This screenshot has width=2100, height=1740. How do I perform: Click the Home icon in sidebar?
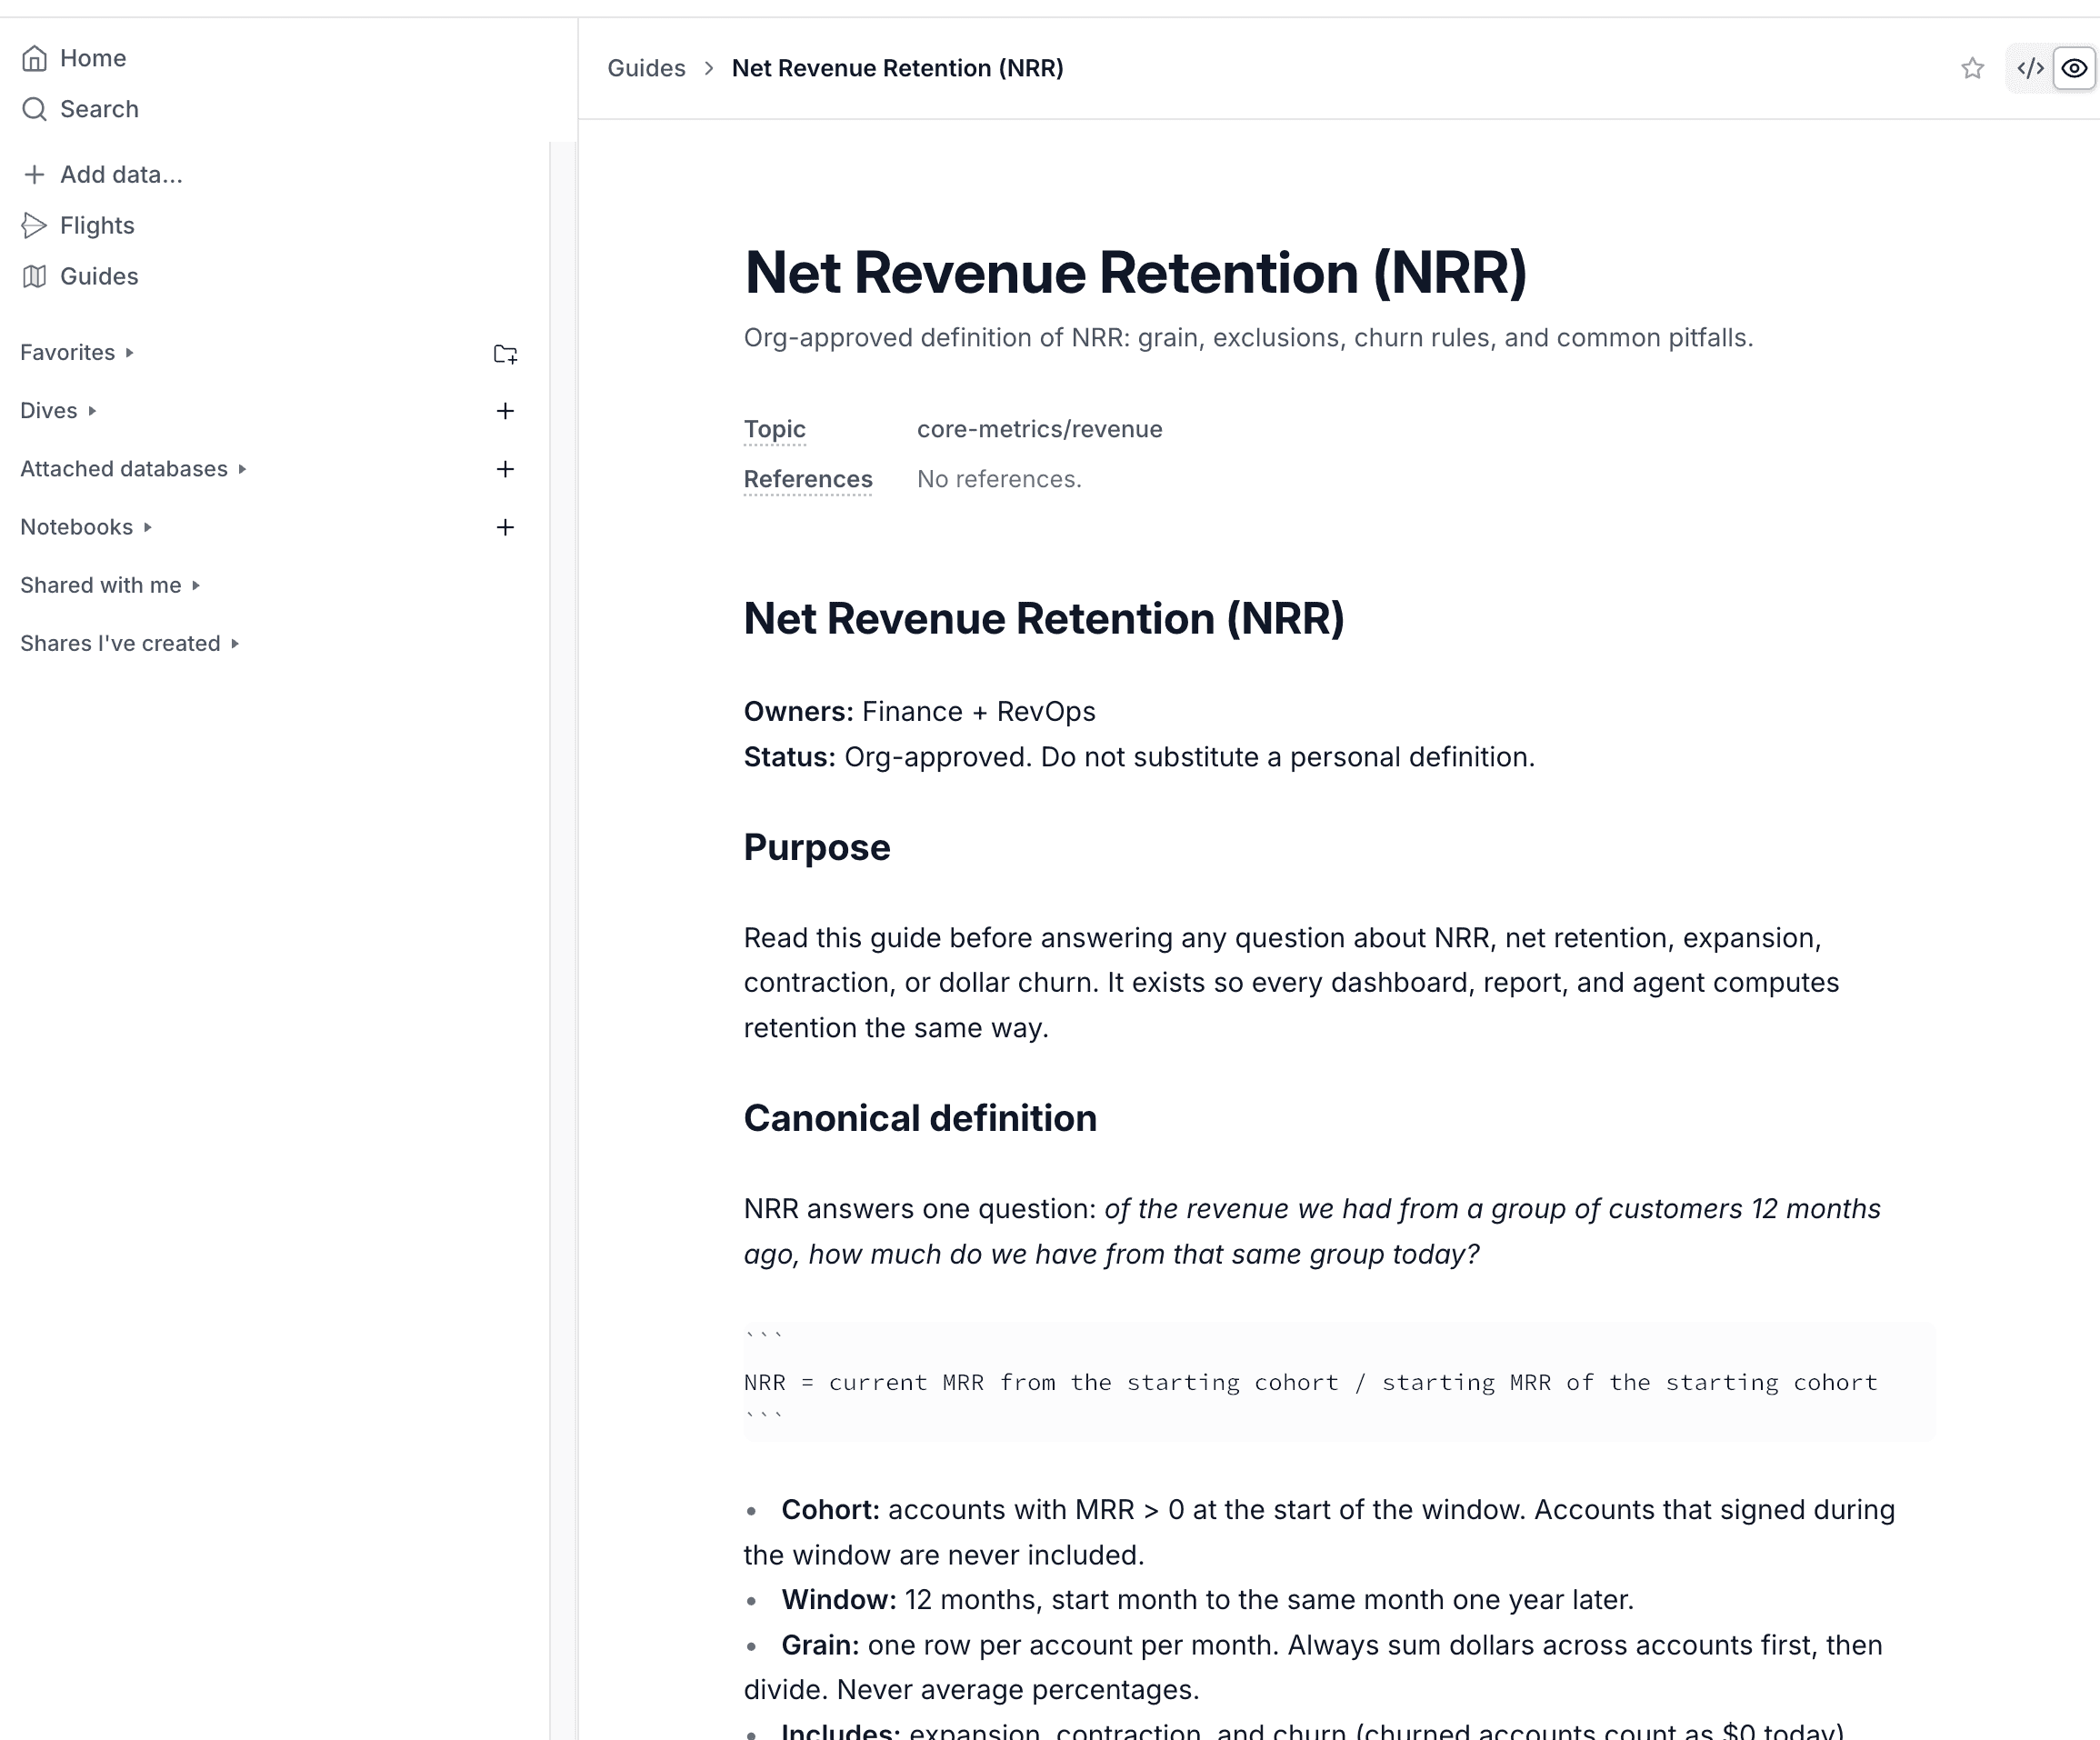[x=34, y=58]
